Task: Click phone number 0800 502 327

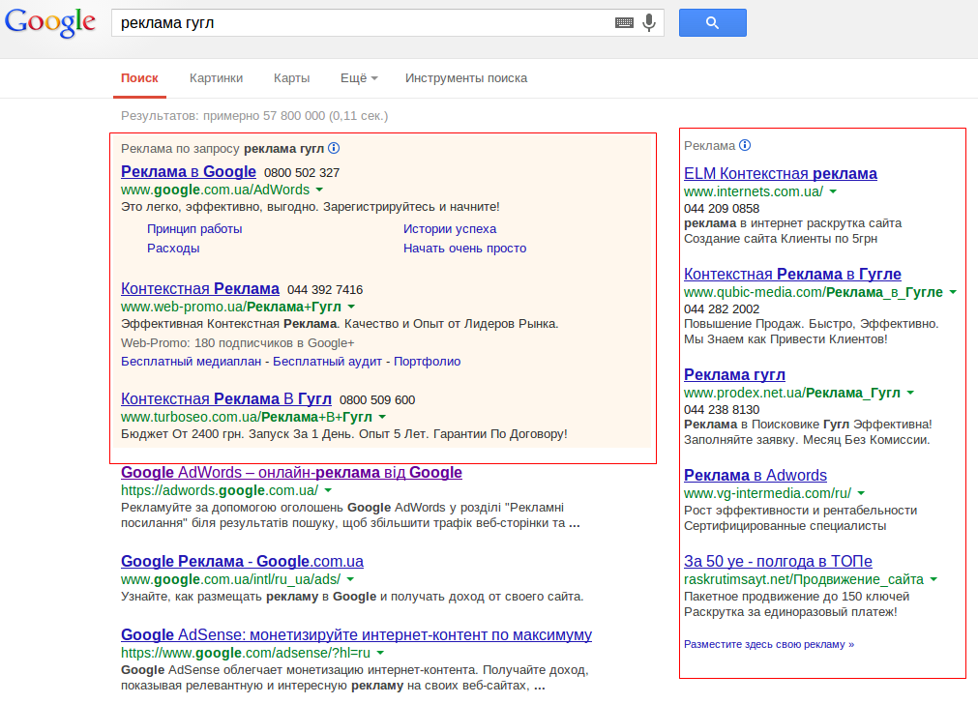Action: pyautogui.click(x=302, y=173)
